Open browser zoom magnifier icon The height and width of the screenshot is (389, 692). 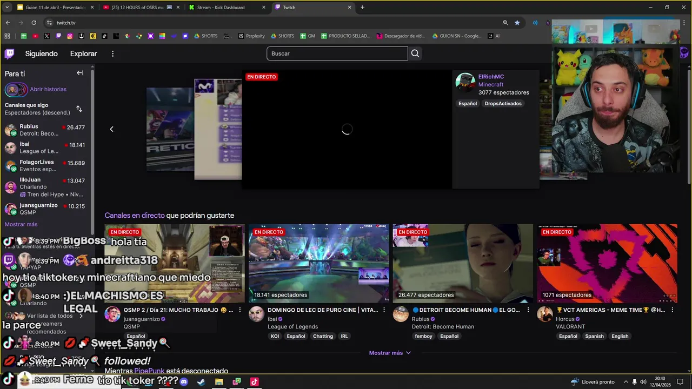click(505, 23)
